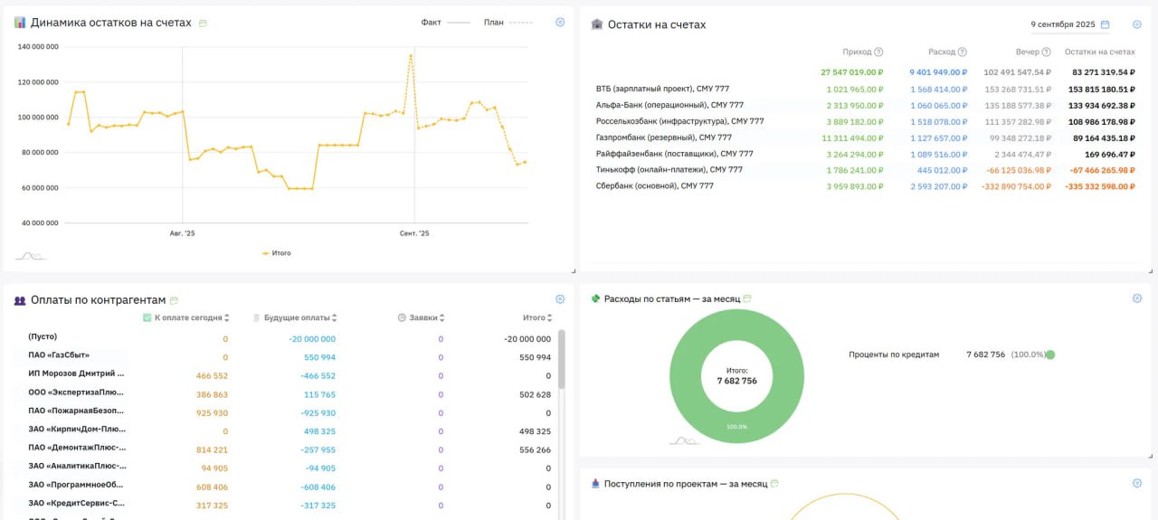Click future payment 498 325 in Будущие оплаты
The height and width of the screenshot is (520, 1158).
pos(320,431)
